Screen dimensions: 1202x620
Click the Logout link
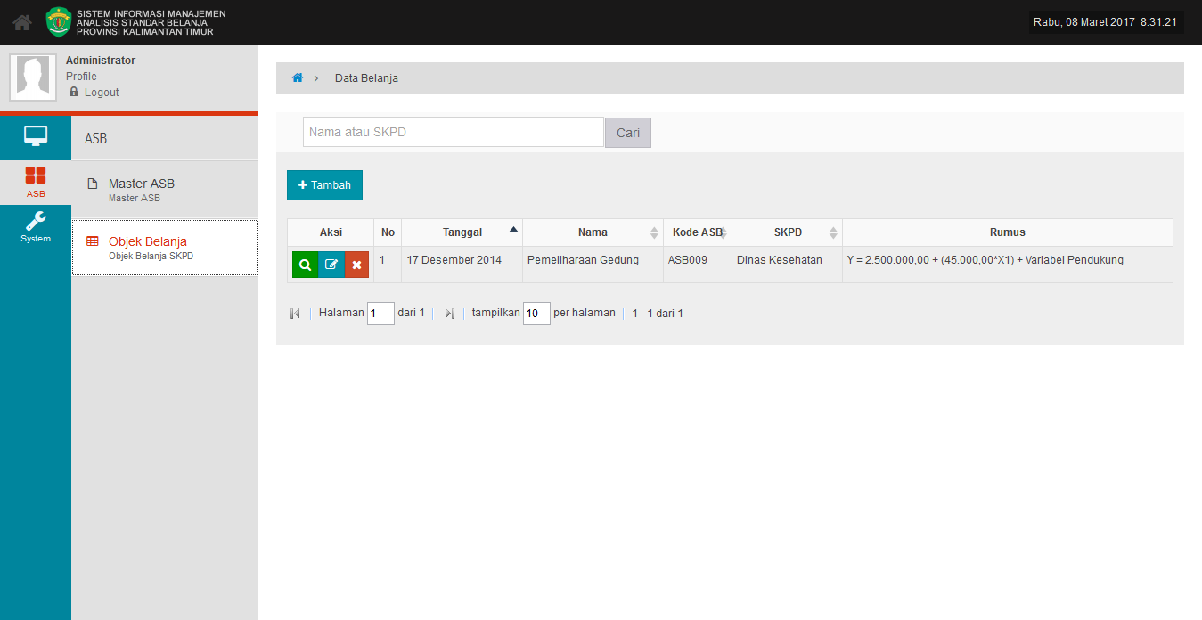coord(101,93)
